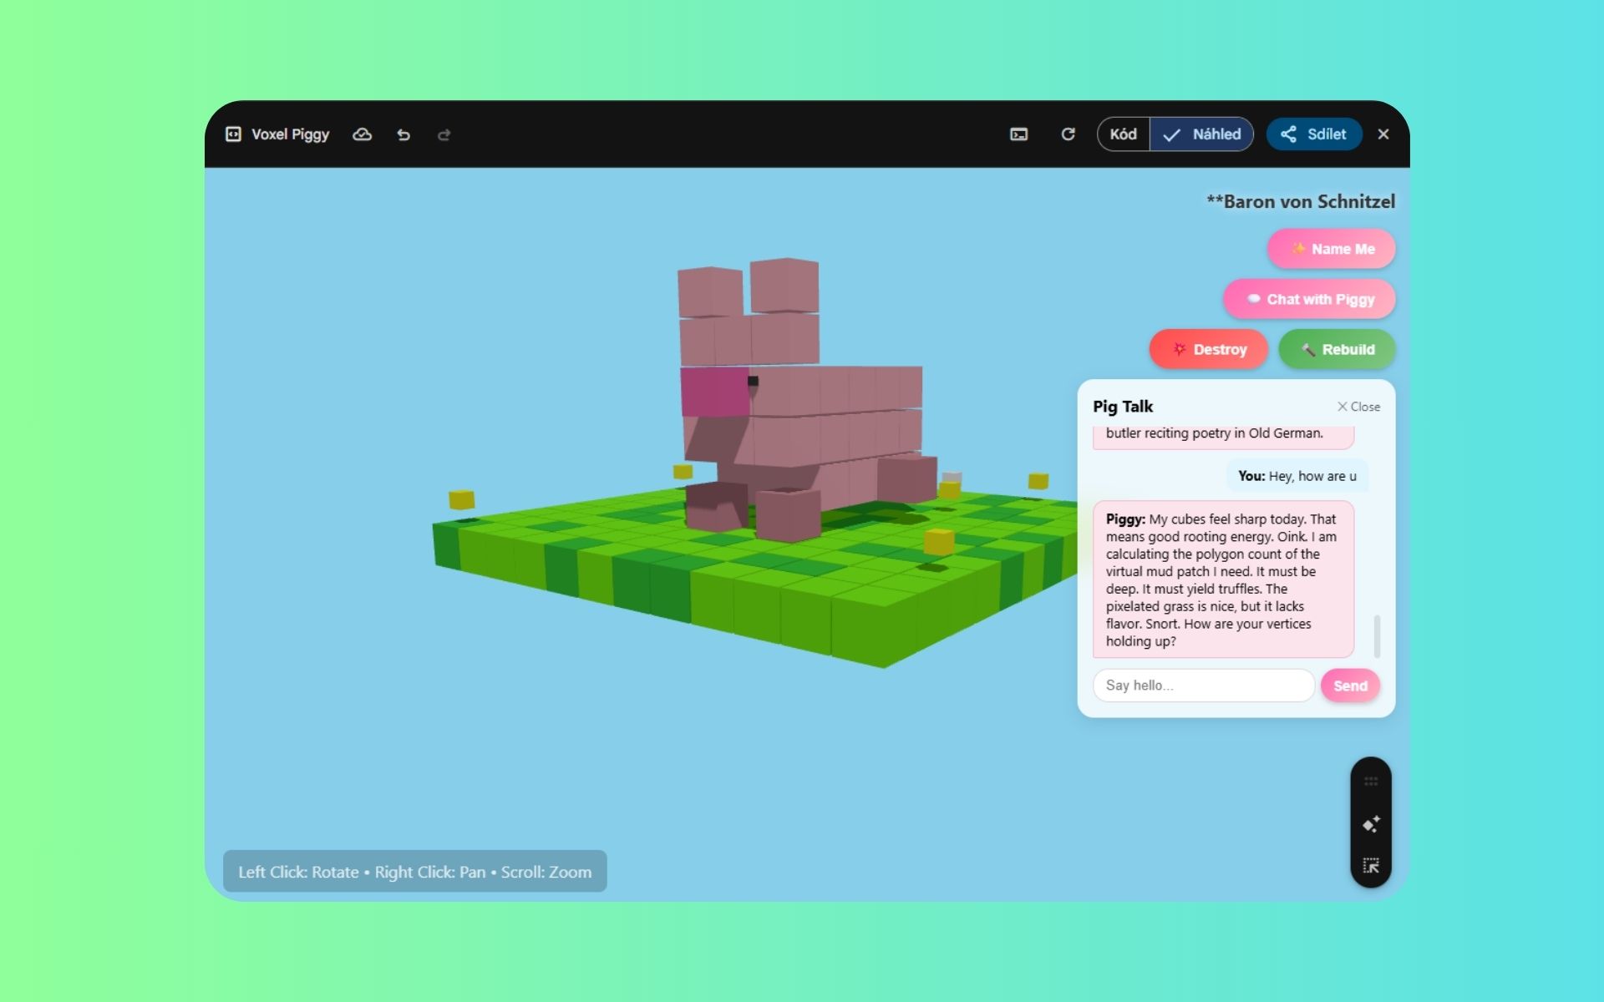The width and height of the screenshot is (1604, 1002).
Task: Hit the red Destroy button
Action: (1208, 349)
